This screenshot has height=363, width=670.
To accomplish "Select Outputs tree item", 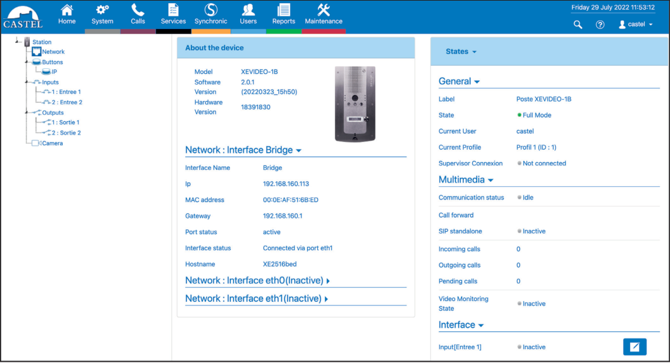I will coord(53,112).
